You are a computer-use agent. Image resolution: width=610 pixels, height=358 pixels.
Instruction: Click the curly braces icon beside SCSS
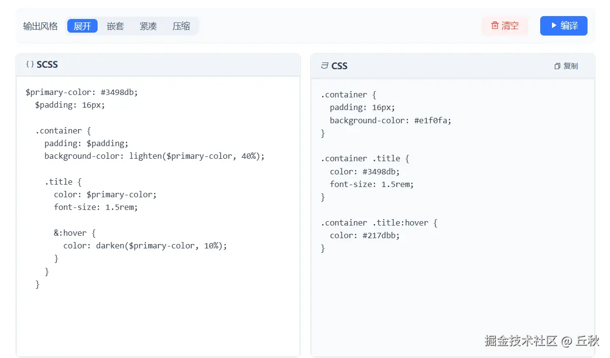pos(30,64)
